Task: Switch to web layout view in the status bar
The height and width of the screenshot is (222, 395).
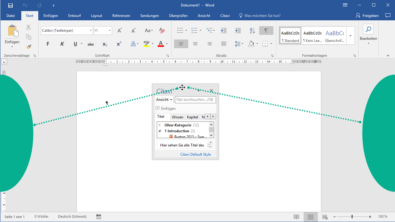Action: click(325, 217)
